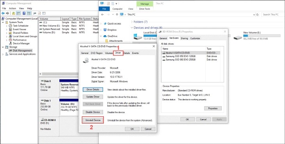
Task: Open the address bar history dropdown
Action: tap(254, 15)
